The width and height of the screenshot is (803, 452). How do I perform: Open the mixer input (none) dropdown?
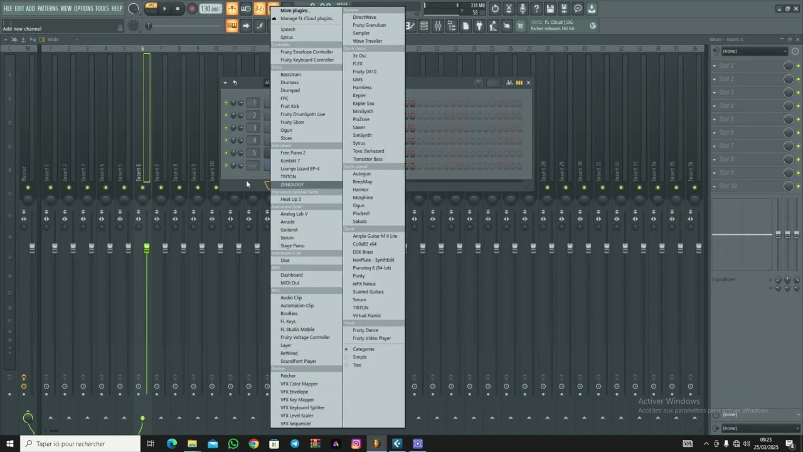pos(754,51)
